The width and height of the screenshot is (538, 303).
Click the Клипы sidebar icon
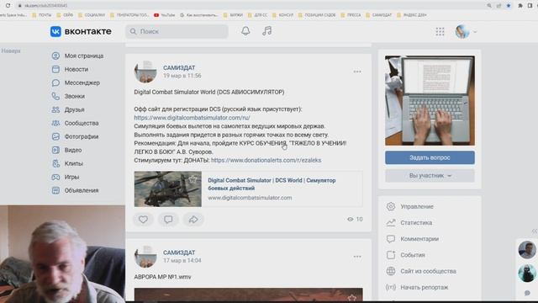pos(55,163)
